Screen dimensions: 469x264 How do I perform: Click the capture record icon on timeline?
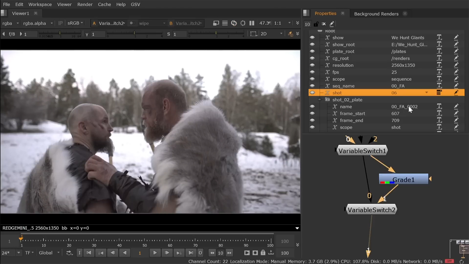pos(255,253)
